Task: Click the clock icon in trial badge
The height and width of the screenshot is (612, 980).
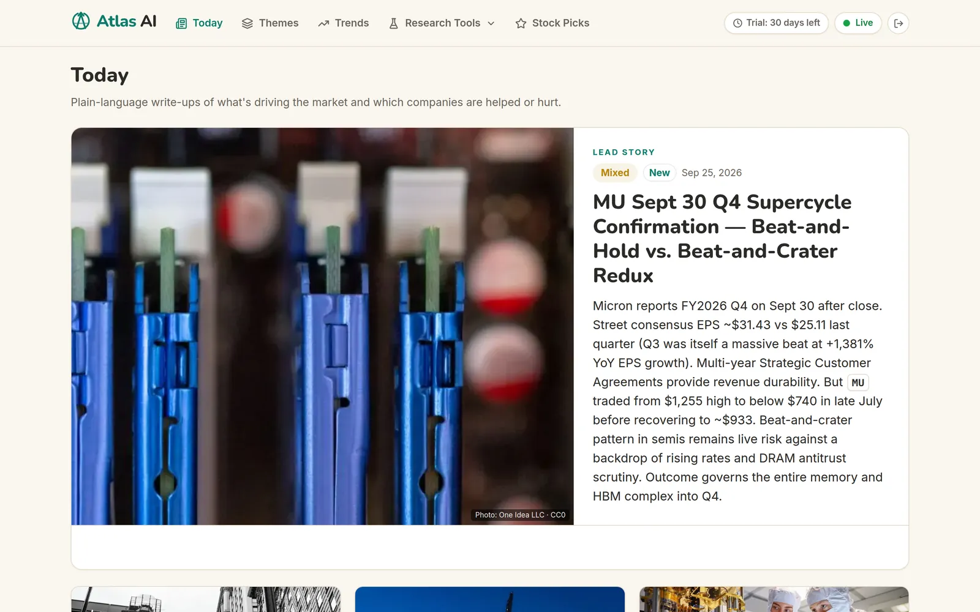Action: 737,23
